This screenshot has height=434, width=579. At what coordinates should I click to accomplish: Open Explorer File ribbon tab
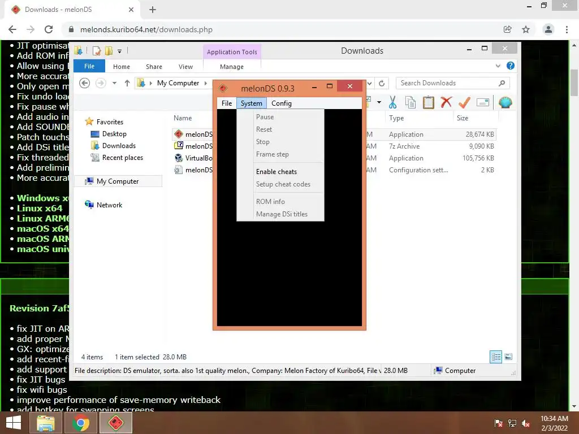(x=89, y=66)
